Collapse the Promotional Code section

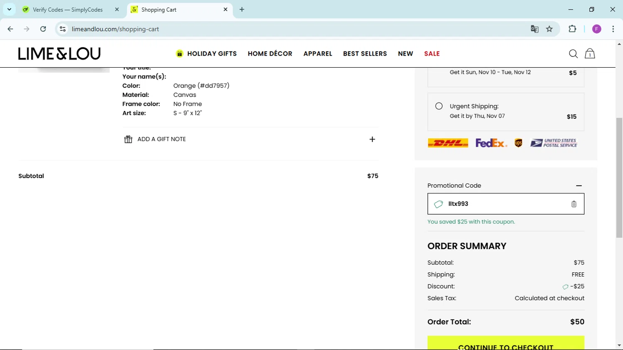point(579,186)
